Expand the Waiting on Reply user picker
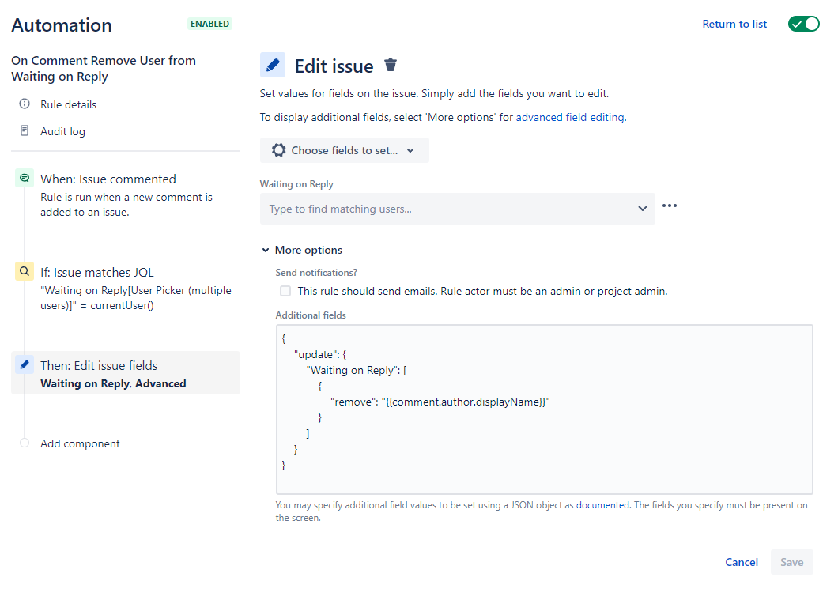 458,209
